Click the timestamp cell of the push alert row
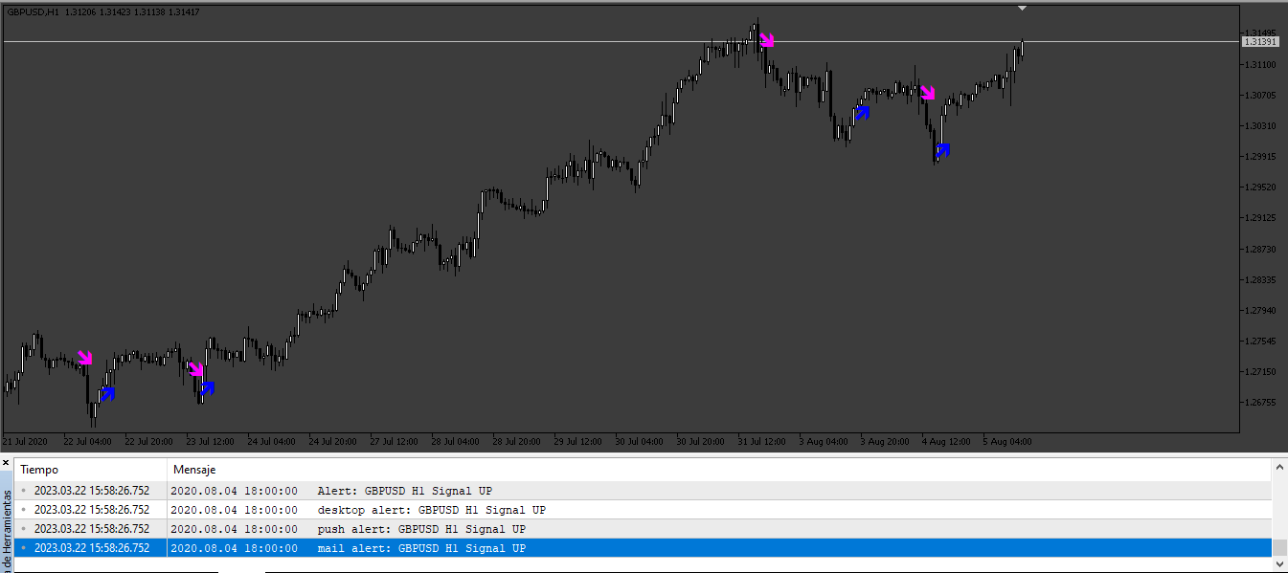The image size is (1288, 573). pos(91,529)
